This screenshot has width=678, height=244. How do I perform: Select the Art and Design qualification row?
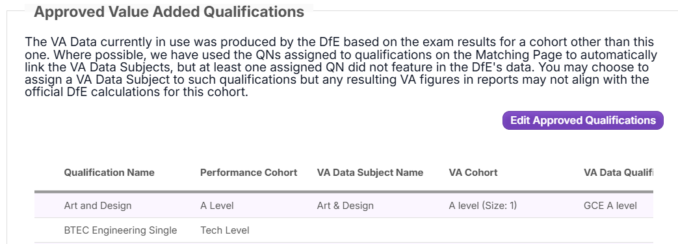(x=344, y=206)
